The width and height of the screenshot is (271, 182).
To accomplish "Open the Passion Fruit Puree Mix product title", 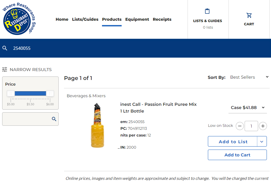I will 158,107.
